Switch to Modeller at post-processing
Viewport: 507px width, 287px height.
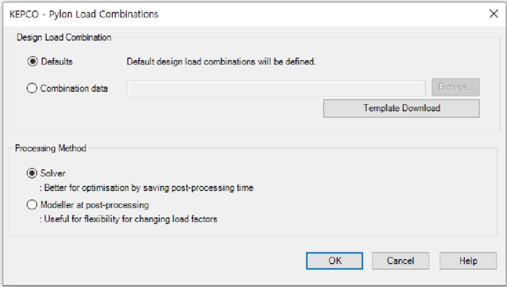[32, 204]
